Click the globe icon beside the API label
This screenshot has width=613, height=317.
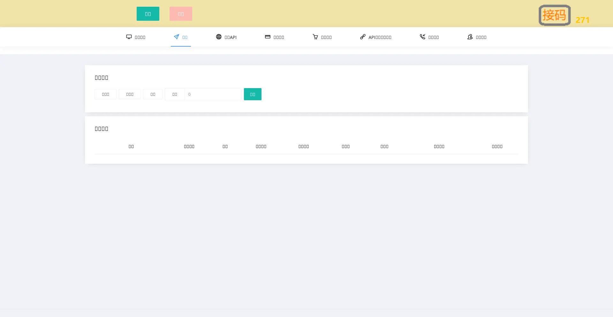pos(219,37)
